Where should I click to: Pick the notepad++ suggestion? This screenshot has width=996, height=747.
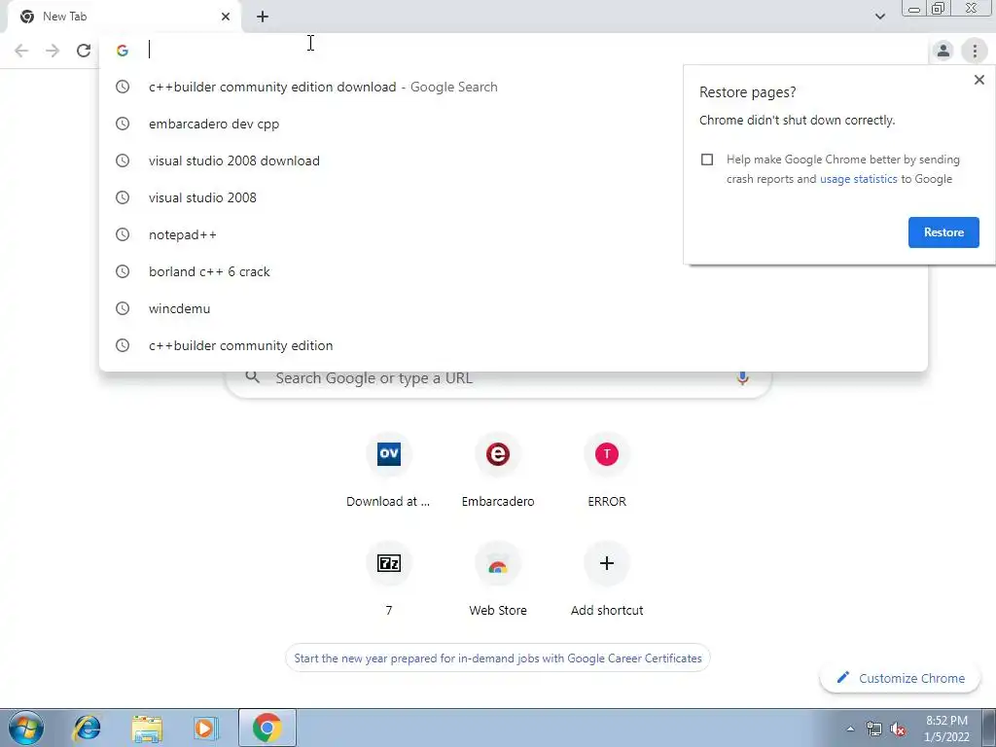(514, 234)
